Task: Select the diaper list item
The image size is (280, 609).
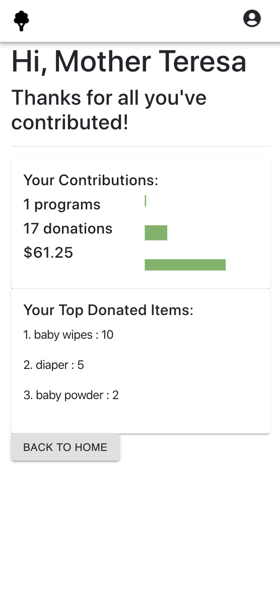Action: click(54, 365)
